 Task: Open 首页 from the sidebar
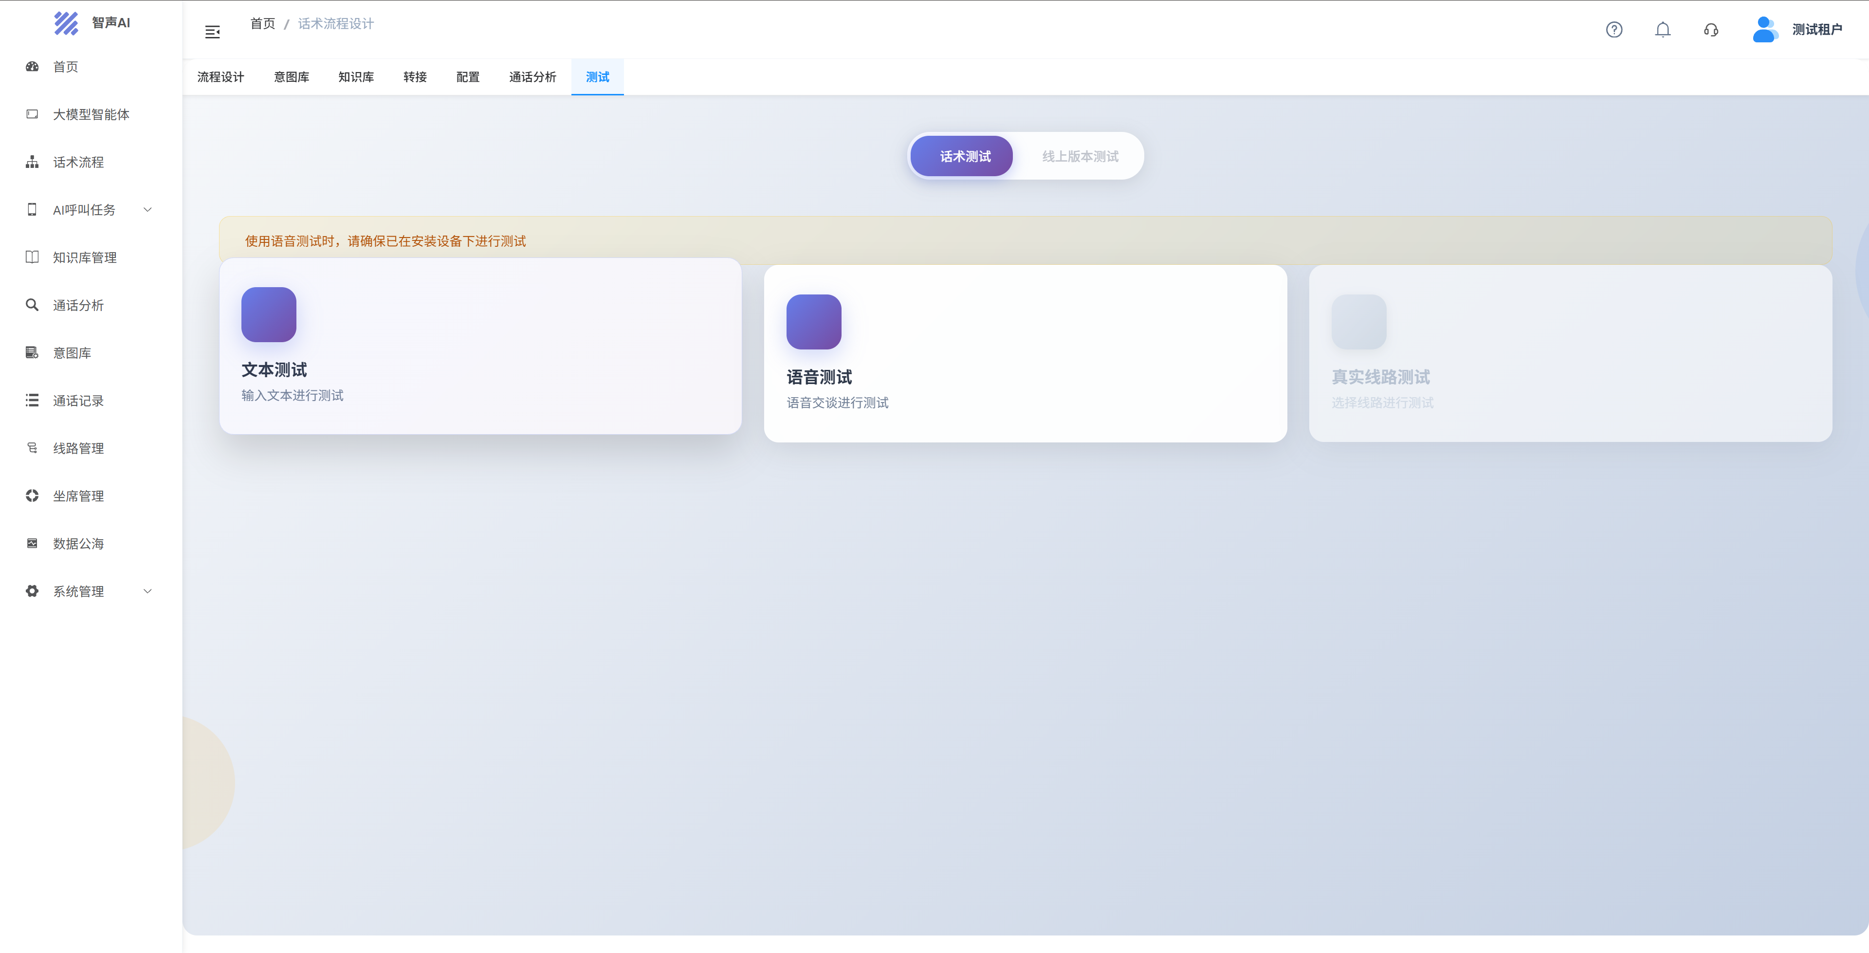pos(65,67)
